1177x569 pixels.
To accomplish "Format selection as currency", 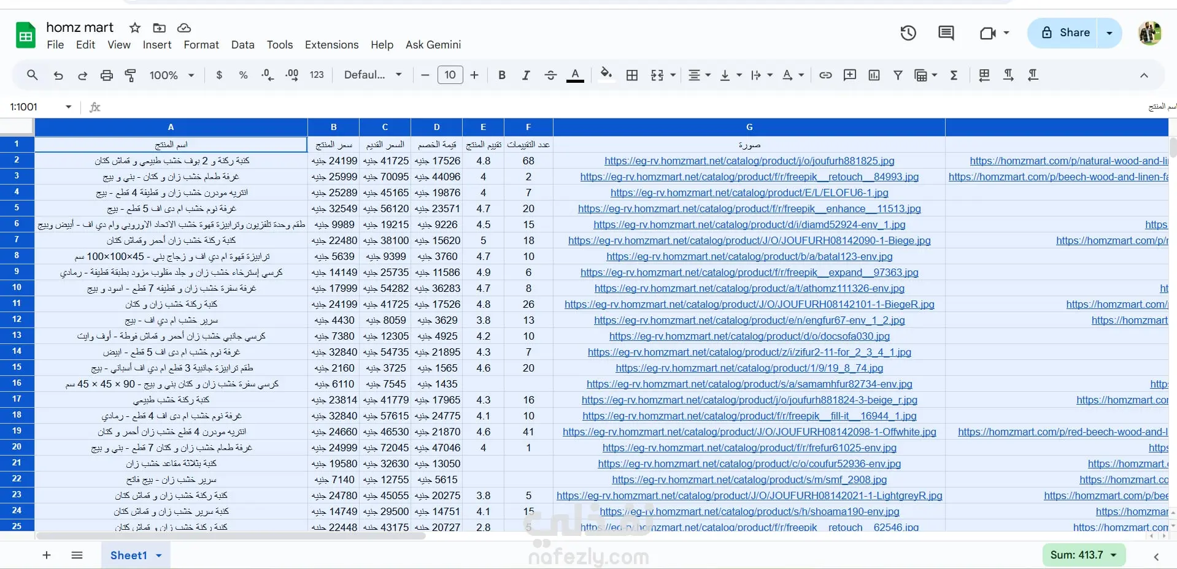I will tap(219, 75).
